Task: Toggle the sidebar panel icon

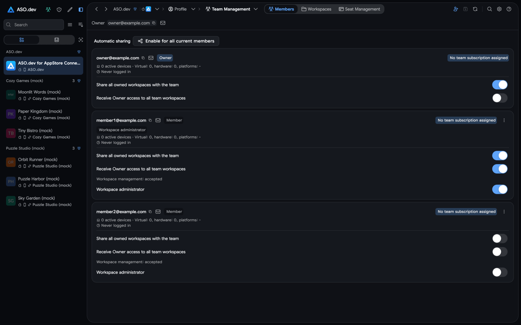Action: 81,9
